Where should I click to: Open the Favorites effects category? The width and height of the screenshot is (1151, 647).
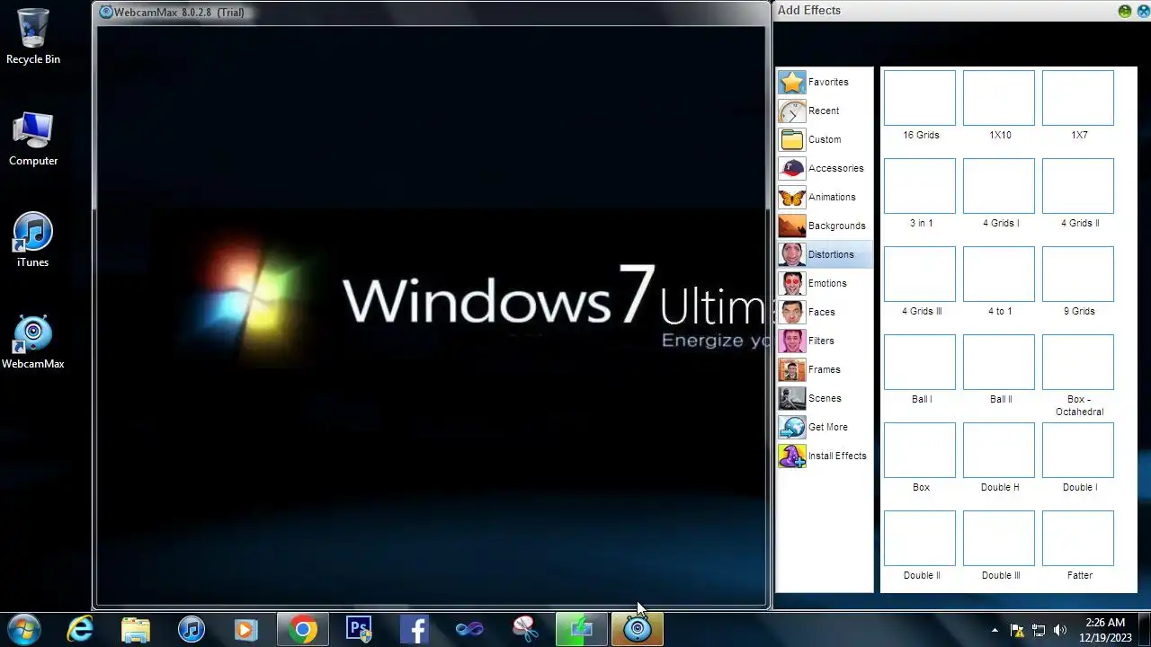click(x=825, y=82)
